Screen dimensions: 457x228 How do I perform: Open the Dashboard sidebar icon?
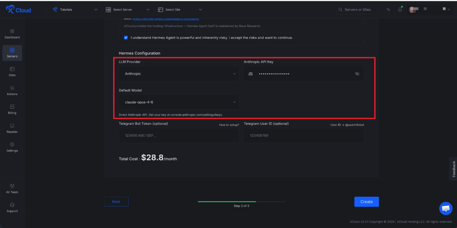12,33
